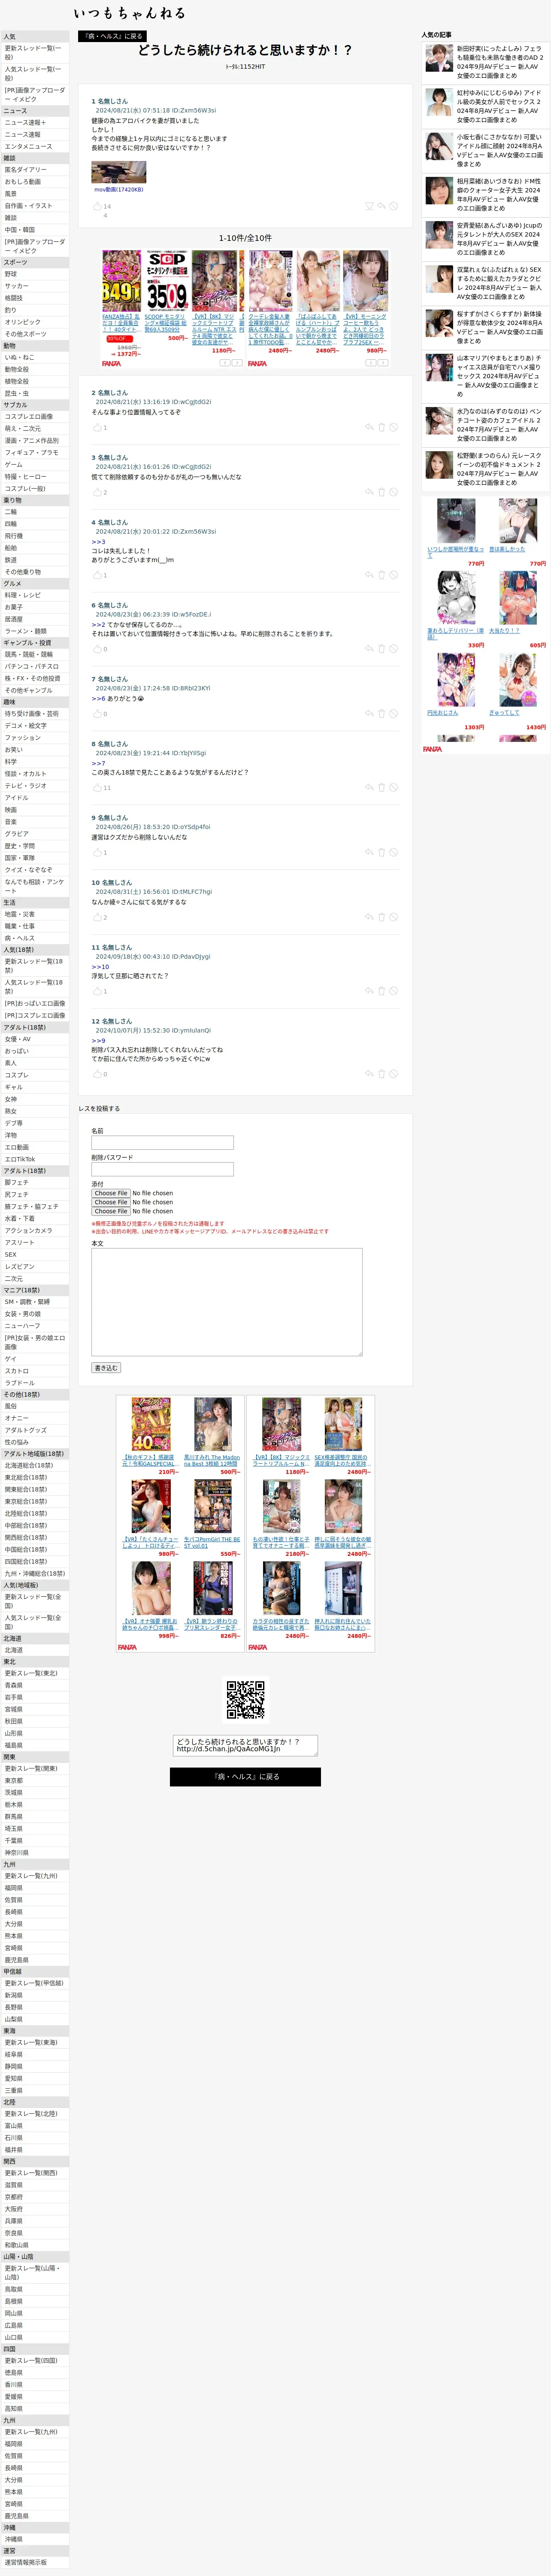This screenshot has width=551, height=2576.
Task: Click the third Choose File button
Action: [111, 1211]
